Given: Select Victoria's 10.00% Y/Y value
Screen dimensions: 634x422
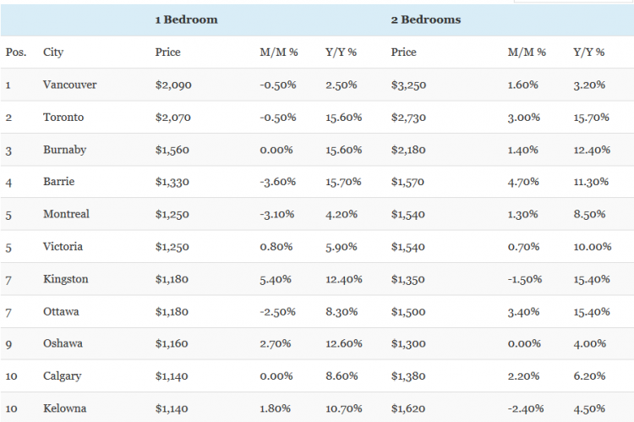Looking at the screenshot, I should [x=592, y=247].
